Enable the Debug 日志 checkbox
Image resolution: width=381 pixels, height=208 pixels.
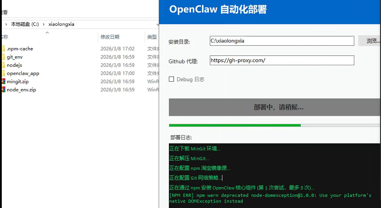171,79
